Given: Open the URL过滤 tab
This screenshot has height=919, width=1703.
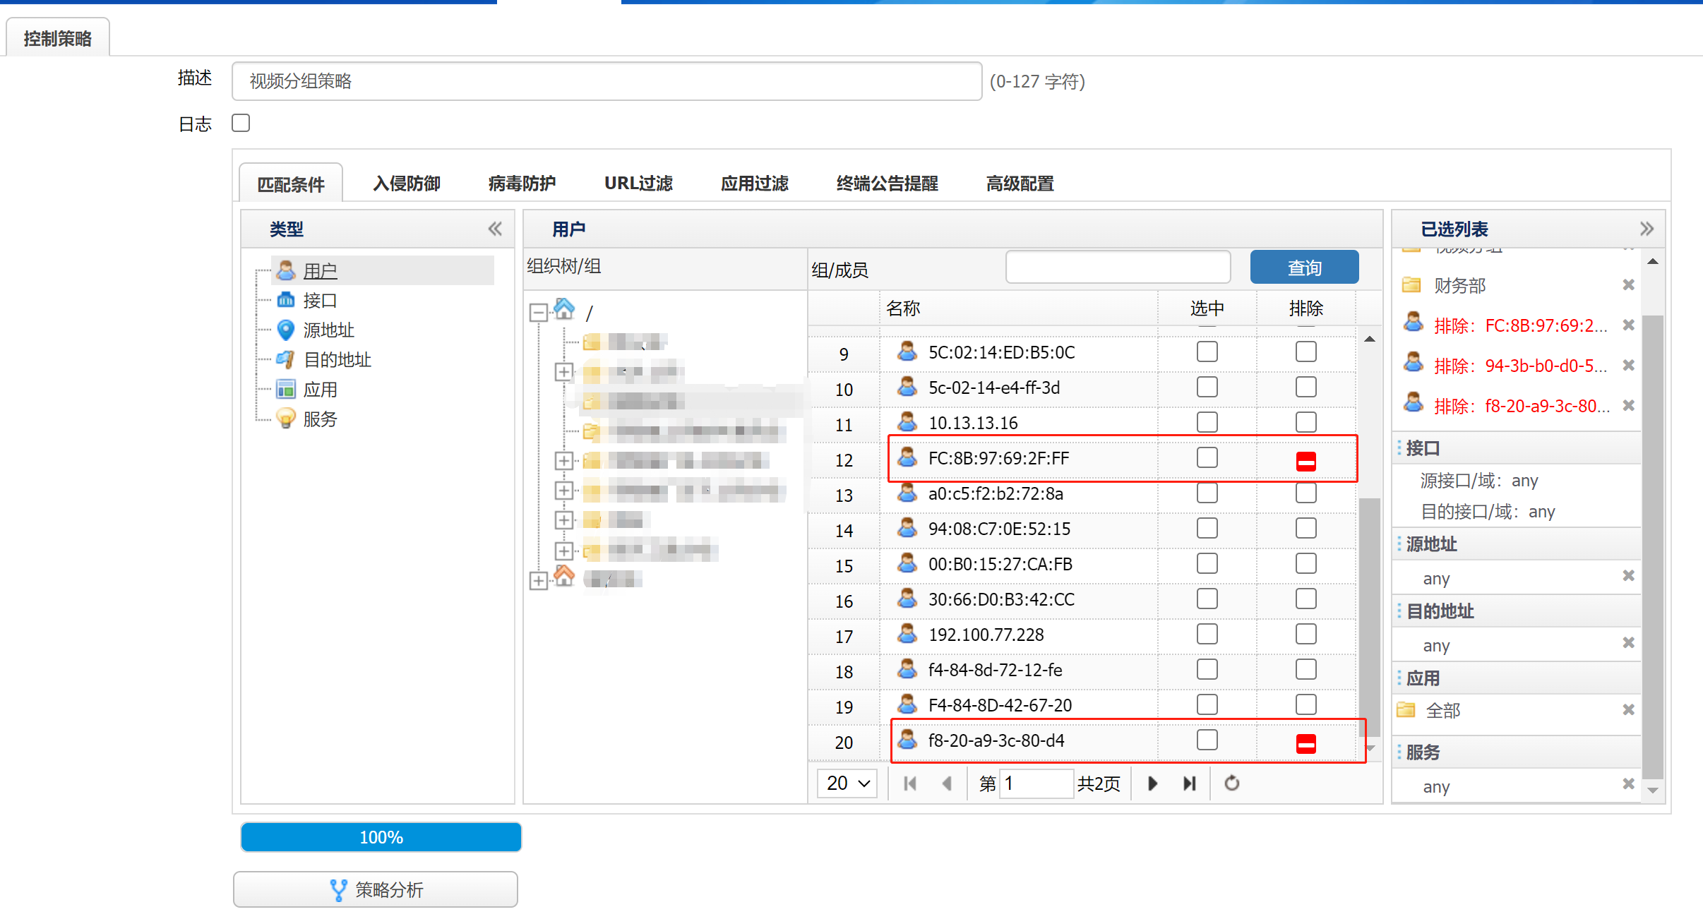Looking at the screenshot, I should tap(638, 184).
